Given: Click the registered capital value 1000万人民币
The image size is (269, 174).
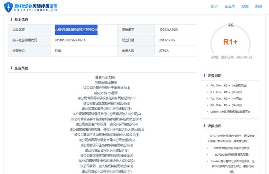Looking at the screenshot, I should click(x=169, y=30).
